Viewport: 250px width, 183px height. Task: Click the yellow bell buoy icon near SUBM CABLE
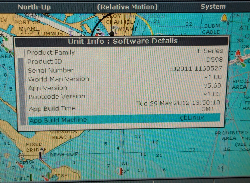click(x=224, y=18)
